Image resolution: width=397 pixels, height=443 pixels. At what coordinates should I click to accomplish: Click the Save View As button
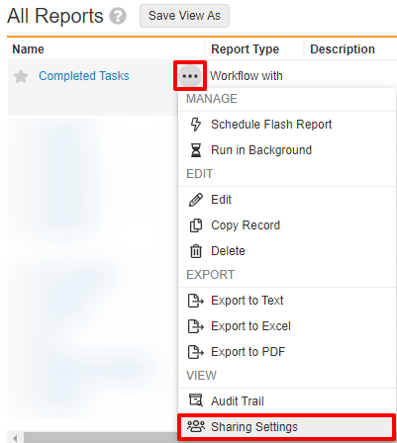[x=184, y=16]
